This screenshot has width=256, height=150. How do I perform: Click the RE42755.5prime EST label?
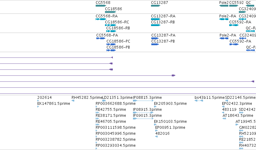[111, 110]
